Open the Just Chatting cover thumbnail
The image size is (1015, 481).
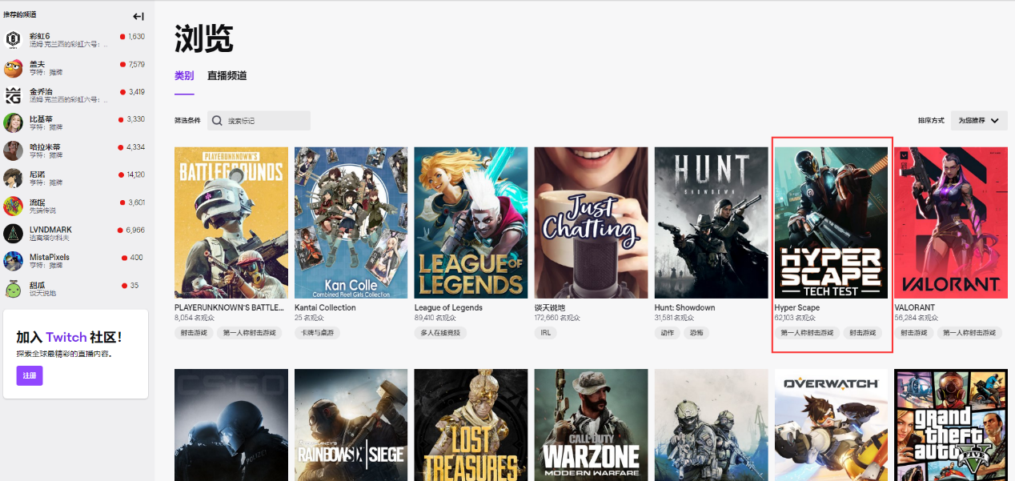[591, 222]
